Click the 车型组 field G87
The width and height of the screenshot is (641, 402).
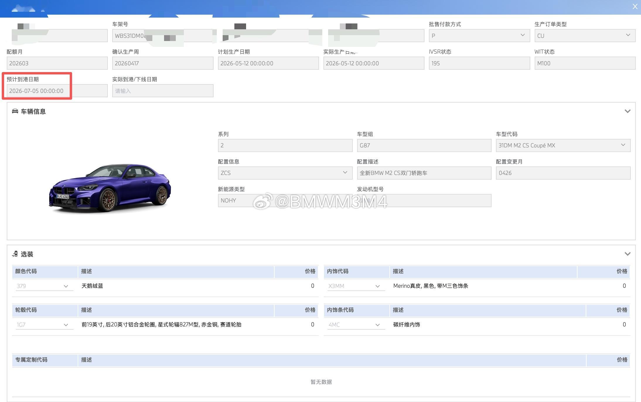pos(424,145)
